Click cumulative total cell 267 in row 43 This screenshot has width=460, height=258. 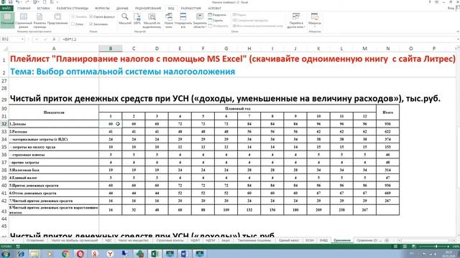pyautogui.click(x=364, y=210)
